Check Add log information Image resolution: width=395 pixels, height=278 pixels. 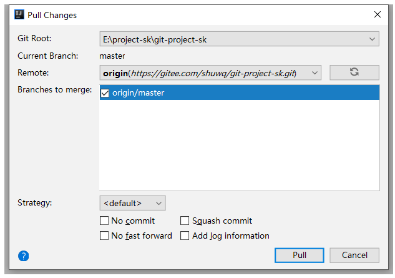(185, 236)
